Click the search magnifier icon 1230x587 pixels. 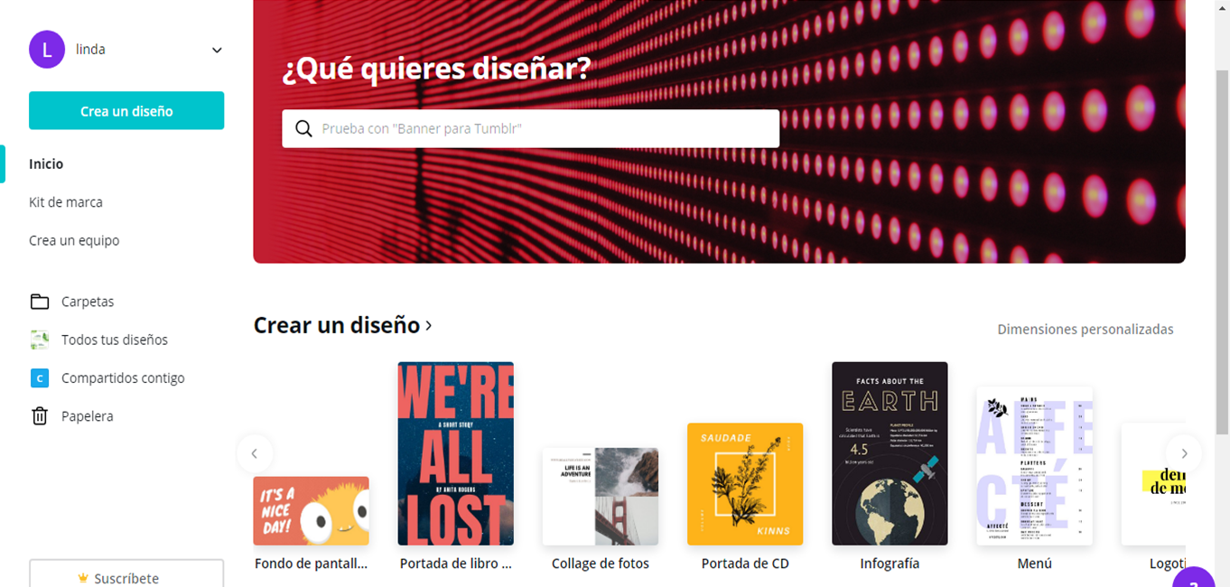(304, 128)
